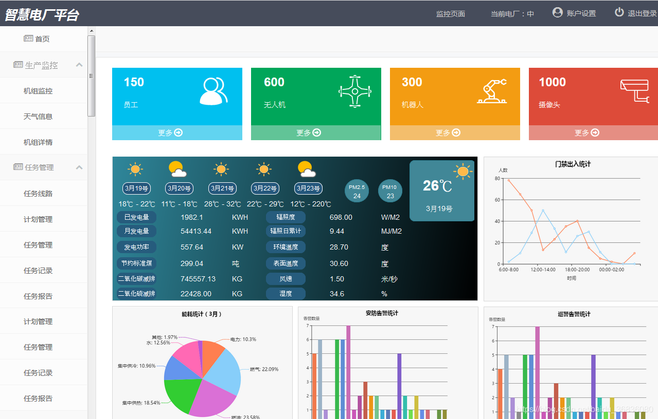Click the sun icon on 26℃ panel
The width and height of the screenshot is (658, 419).
click(x=463, y=171)
